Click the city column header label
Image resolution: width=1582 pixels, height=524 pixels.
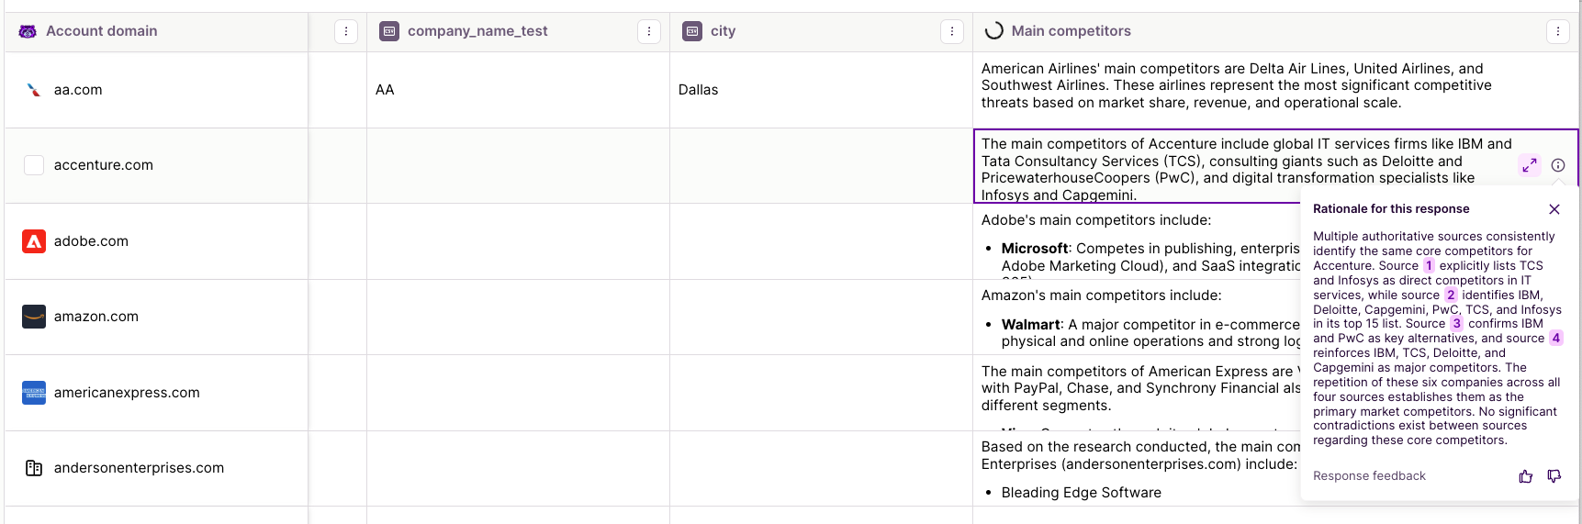tap(723, 31)
